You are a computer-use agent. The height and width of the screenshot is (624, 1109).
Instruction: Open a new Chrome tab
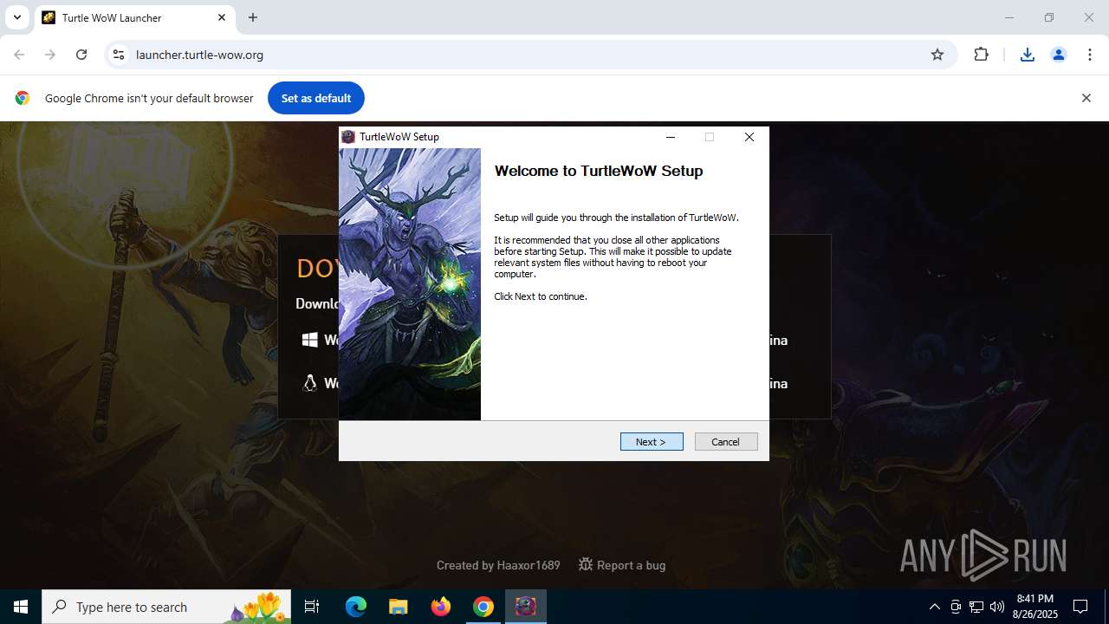coord(253,17)
